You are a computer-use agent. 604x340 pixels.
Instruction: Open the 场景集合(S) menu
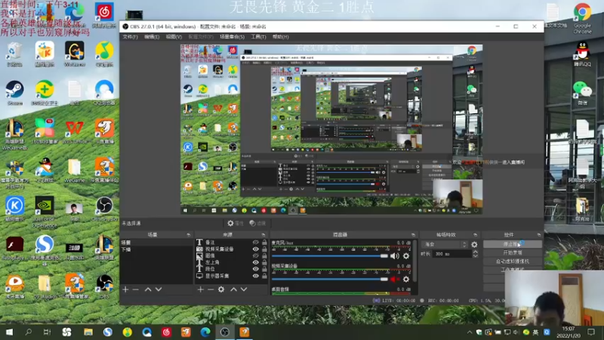click(x=232, y=36)
